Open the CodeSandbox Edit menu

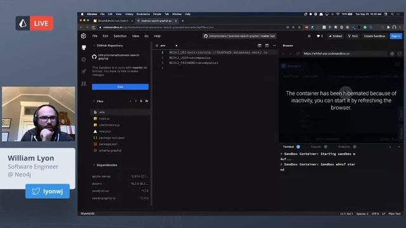pyautogui.click(x=105, y=36)
